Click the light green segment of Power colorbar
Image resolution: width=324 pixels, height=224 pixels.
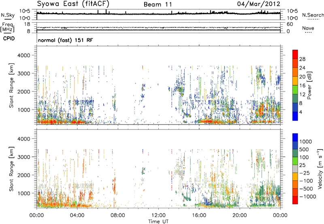(295, 90)
